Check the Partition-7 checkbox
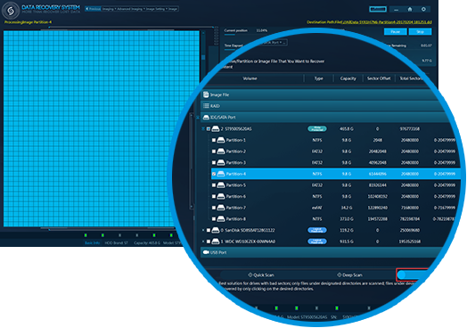Image resolution: width=467 pixels, height=328 pixels. tap(214, 208)
